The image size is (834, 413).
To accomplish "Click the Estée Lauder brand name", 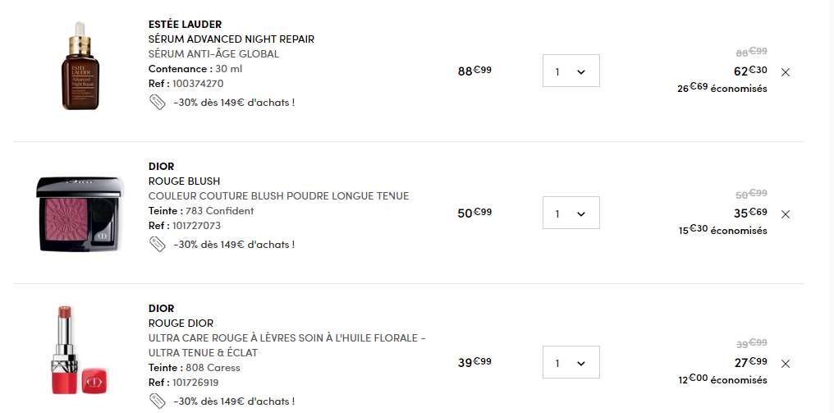I will click(185, 25).
